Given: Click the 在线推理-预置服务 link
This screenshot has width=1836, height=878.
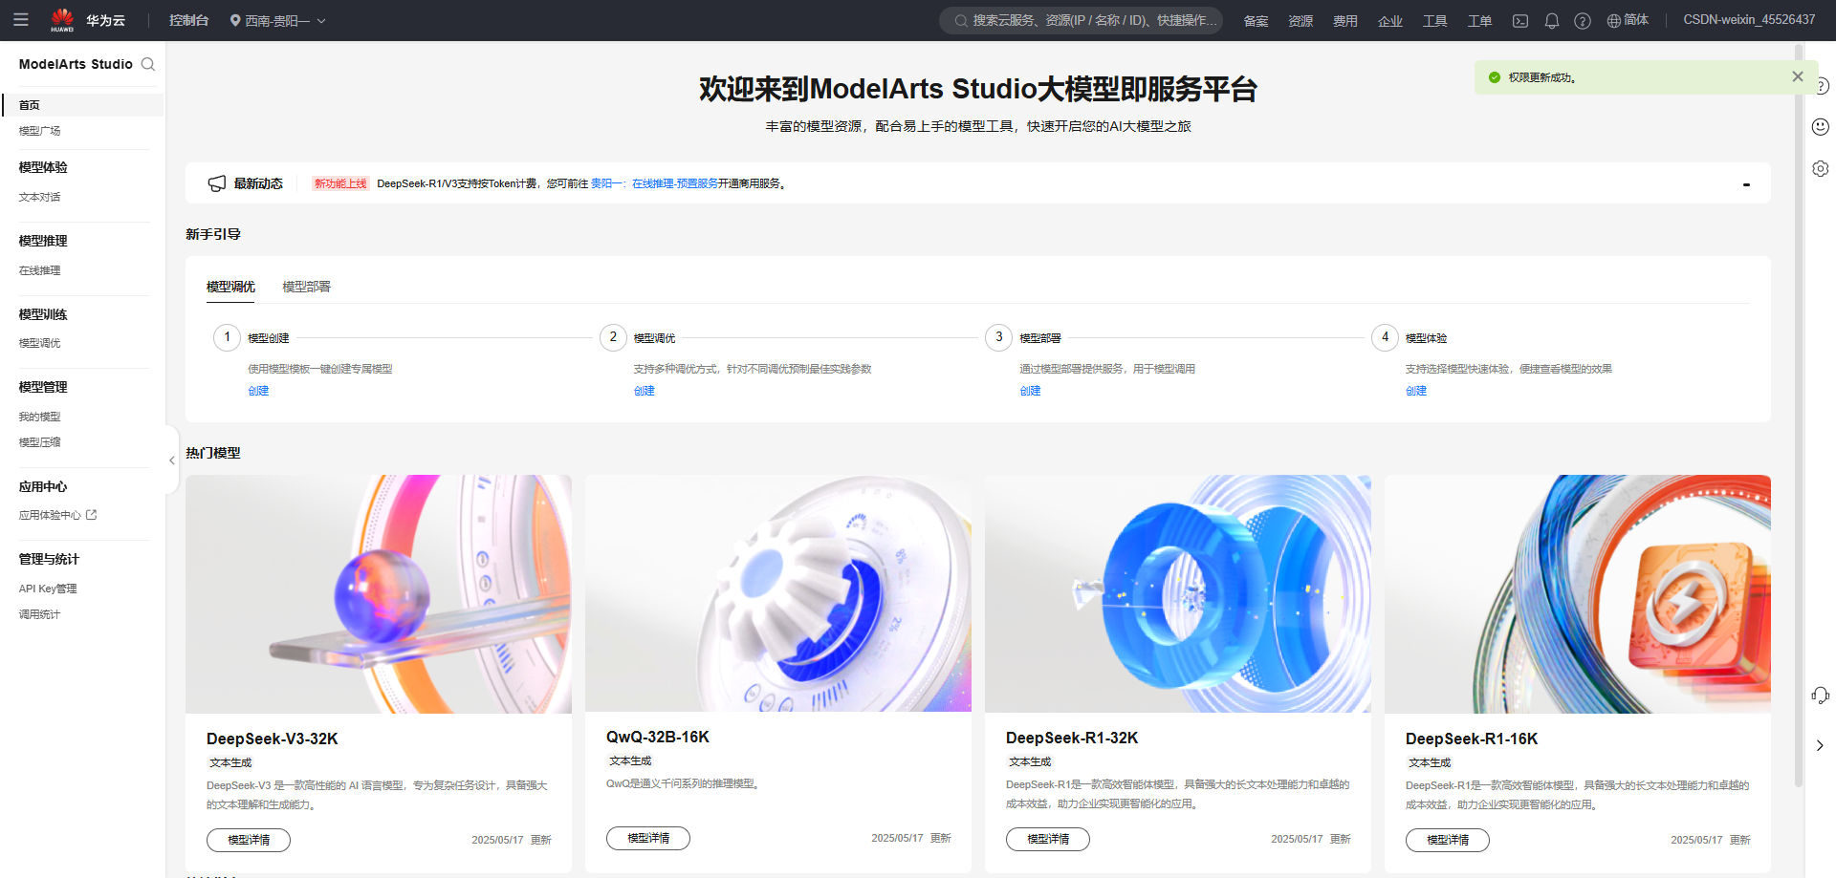Looking at the screenshot, I should [675, 183].
